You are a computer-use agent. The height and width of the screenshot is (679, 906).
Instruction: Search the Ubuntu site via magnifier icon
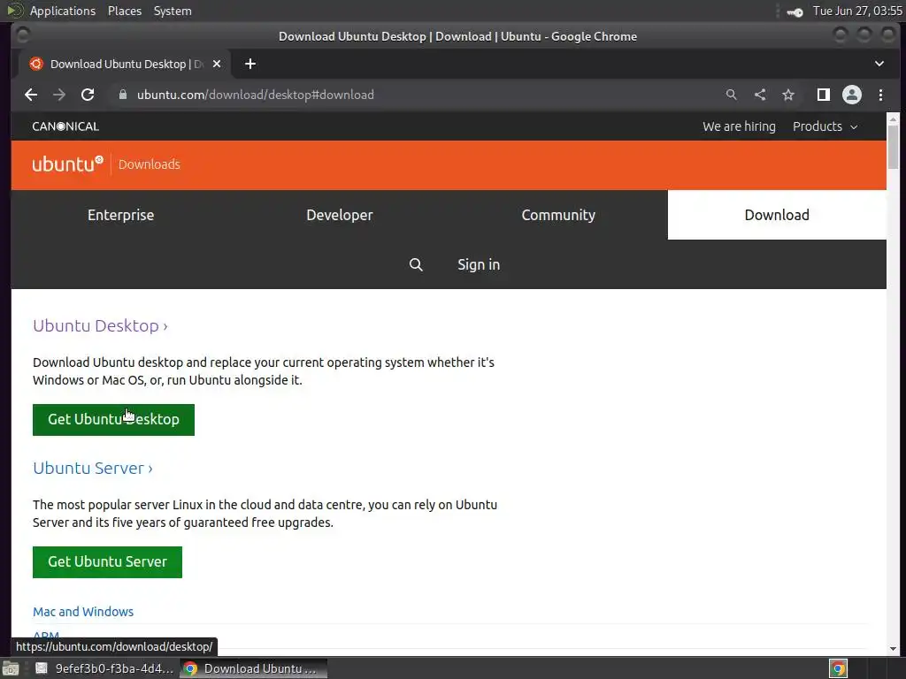click(416, 264)
